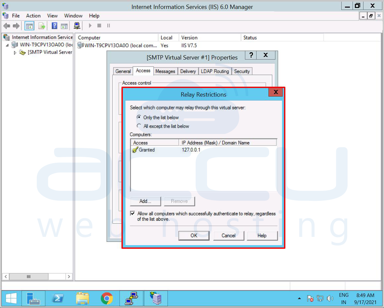
Task: Click the Start item play icon
Action: pos(90,25)
